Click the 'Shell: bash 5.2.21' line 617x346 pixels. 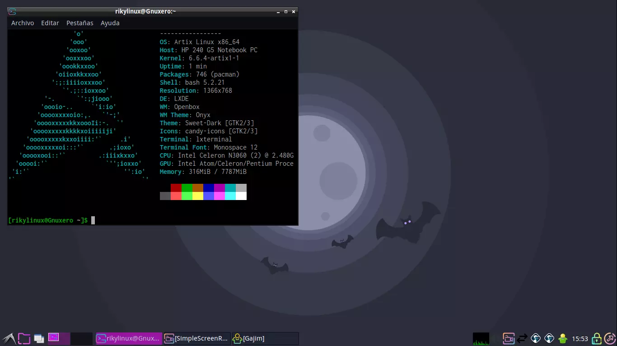(192, 82)
